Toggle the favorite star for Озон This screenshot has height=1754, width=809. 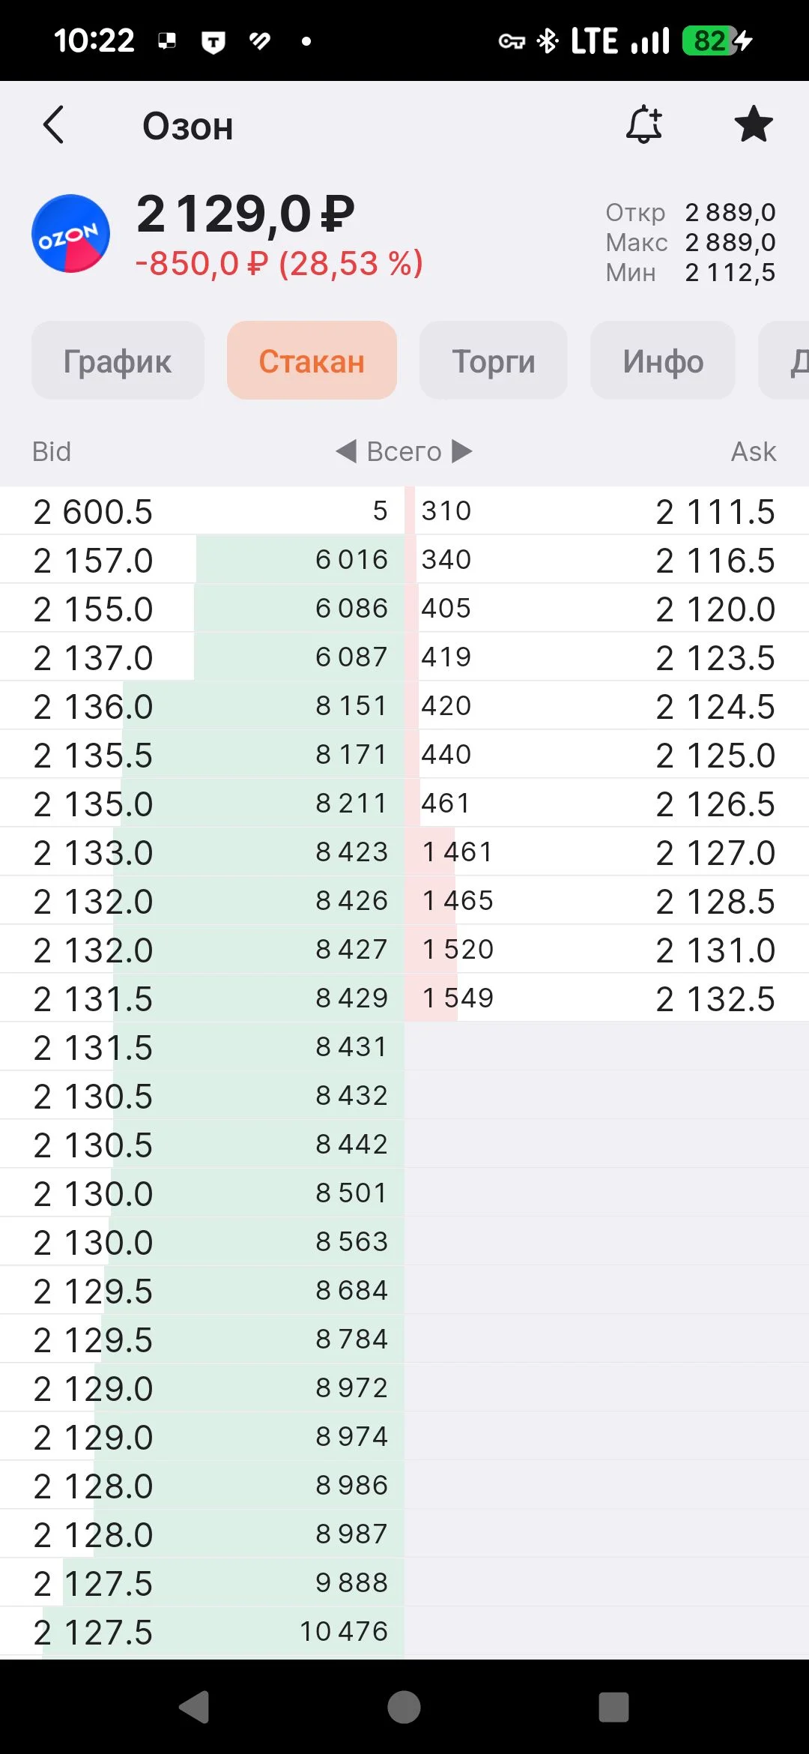click(x=753, y=124)
